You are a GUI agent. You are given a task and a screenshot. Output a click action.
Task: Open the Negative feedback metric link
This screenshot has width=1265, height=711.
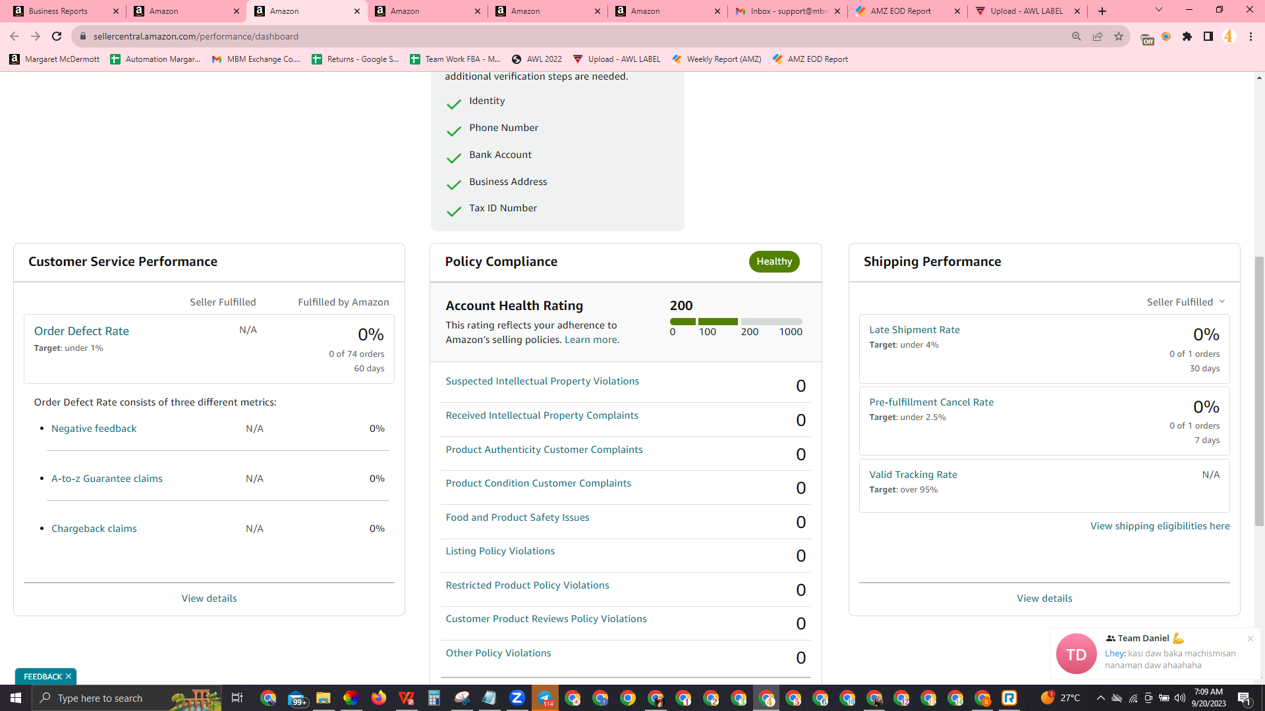click(x=94, y=429)
